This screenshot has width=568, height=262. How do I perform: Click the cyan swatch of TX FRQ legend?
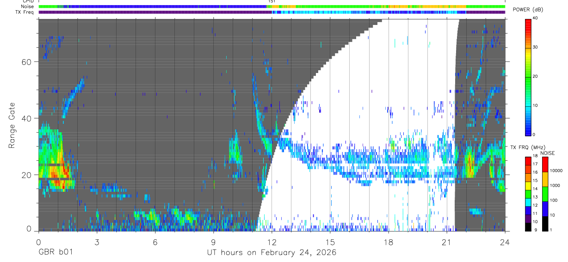coord(528,202)
